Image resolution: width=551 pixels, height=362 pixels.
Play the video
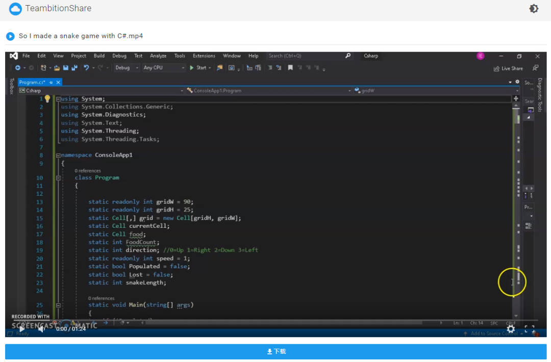[x=22, y=329]
